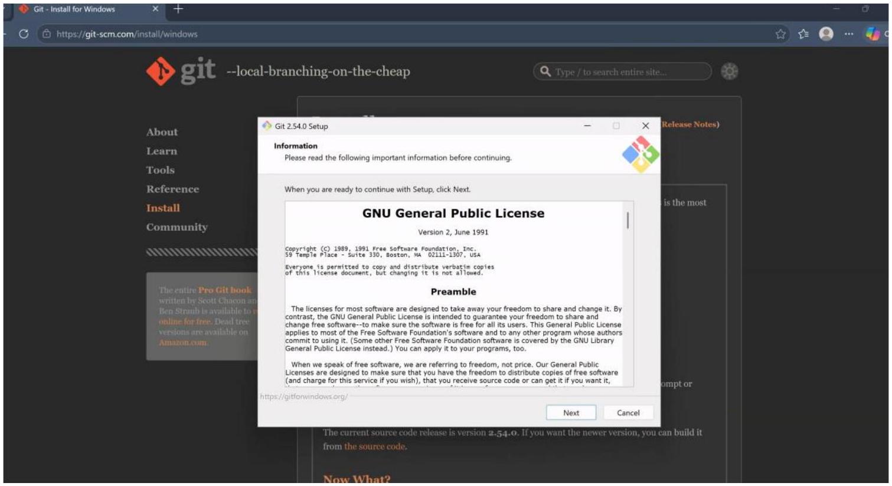Open the source code link

point(375,446)
